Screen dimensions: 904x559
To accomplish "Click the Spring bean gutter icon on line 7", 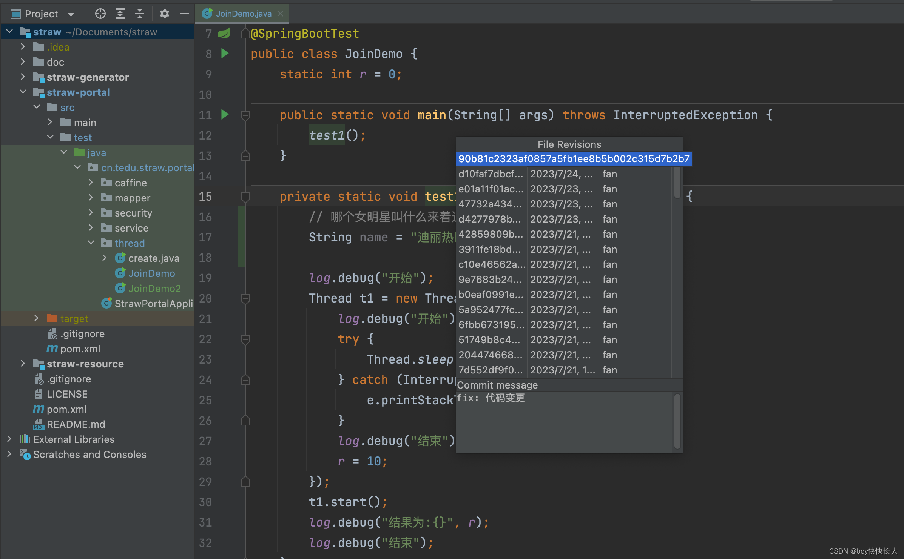I will coord(224,33).
